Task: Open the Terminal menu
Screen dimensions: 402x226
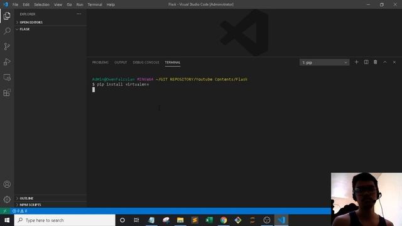Action: (95, 4)
